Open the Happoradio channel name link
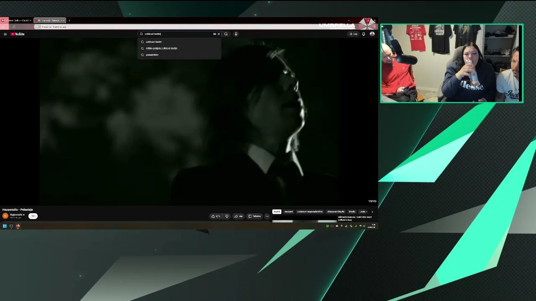The image size is (536, 301). coord(16,214)
